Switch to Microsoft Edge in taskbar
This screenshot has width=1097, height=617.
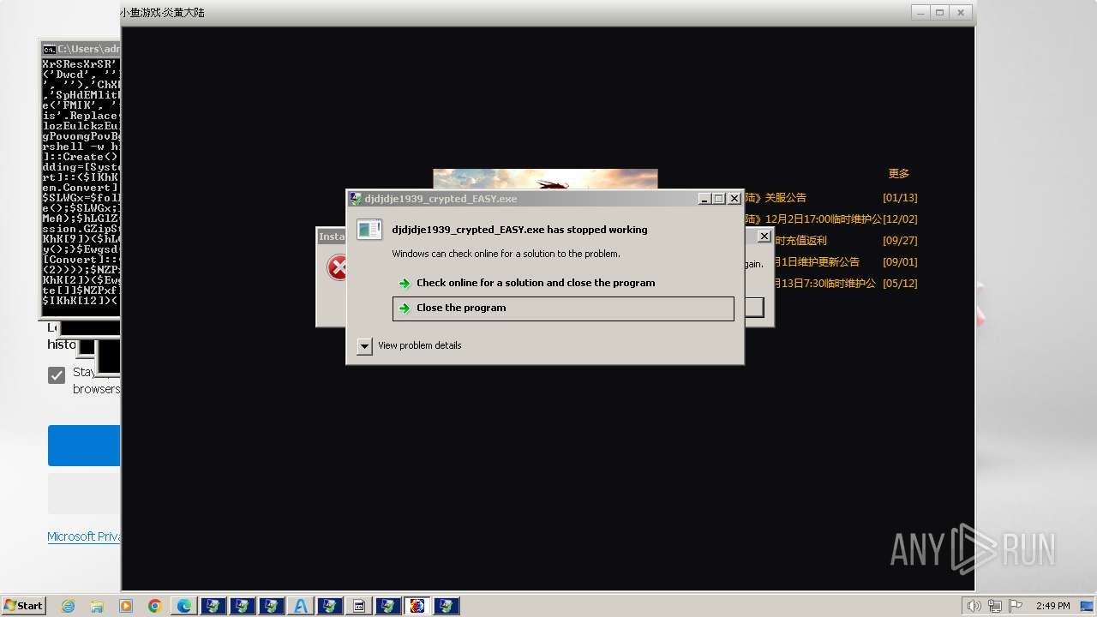pyautogui.click(x=184, y=606)
